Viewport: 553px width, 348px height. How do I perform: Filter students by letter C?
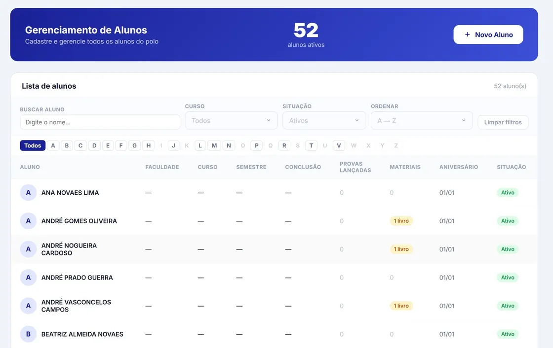[x=80, y=145]
